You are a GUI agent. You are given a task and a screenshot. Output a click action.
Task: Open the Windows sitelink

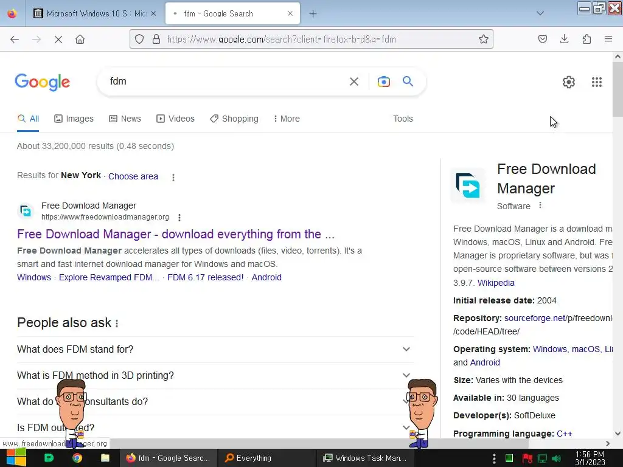(x=34, y=277)
